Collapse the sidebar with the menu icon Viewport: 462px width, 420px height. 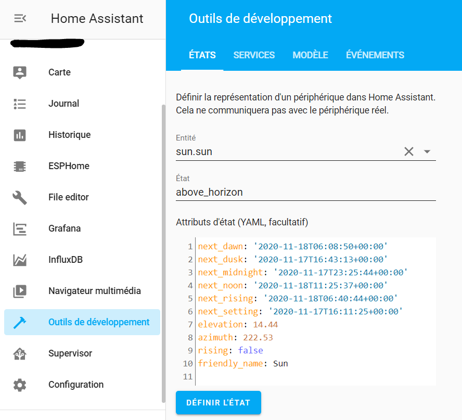click(20, 19)
